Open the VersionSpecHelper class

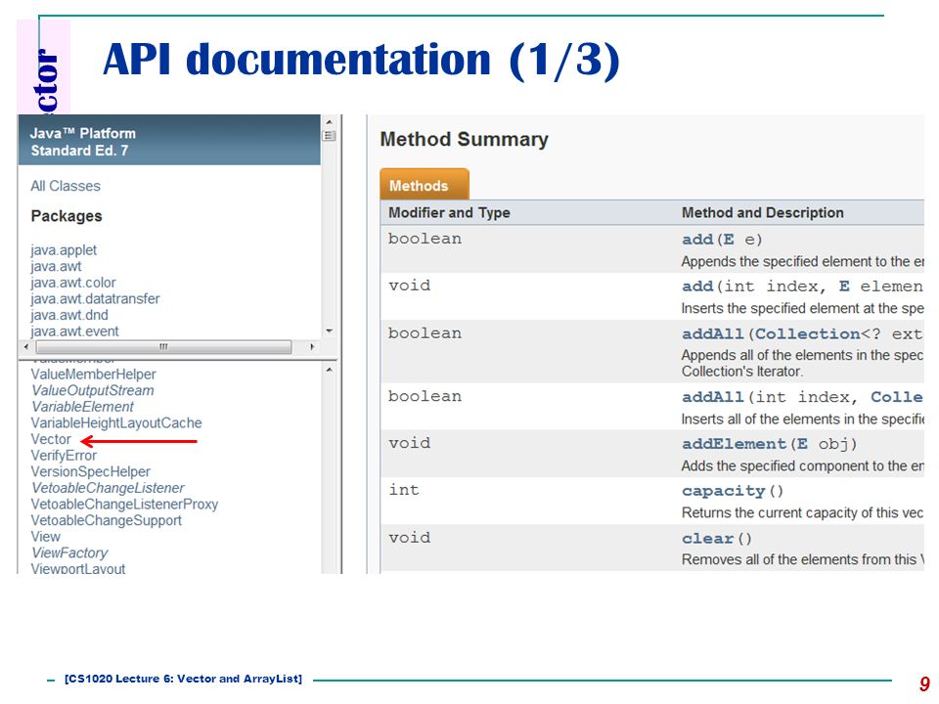[90, 471]
